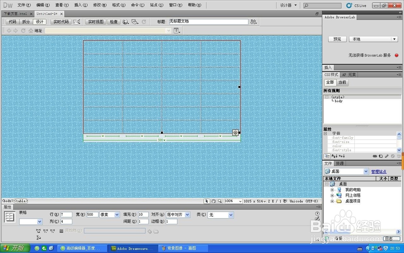404x253 pixels.
Task: Toggle the Code (代码) view
Action: point(13,22)
